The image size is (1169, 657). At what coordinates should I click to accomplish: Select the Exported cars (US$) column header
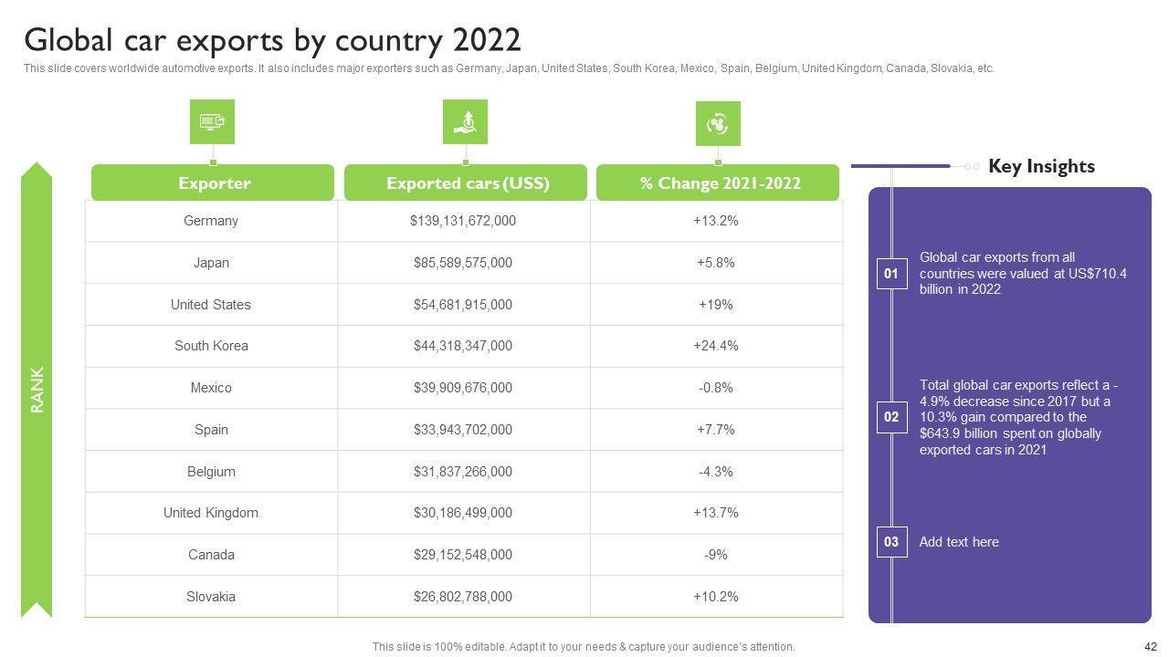(x=466, y=183)
